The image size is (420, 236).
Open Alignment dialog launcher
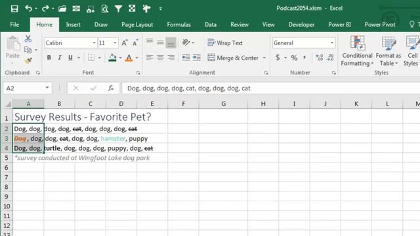266,73
